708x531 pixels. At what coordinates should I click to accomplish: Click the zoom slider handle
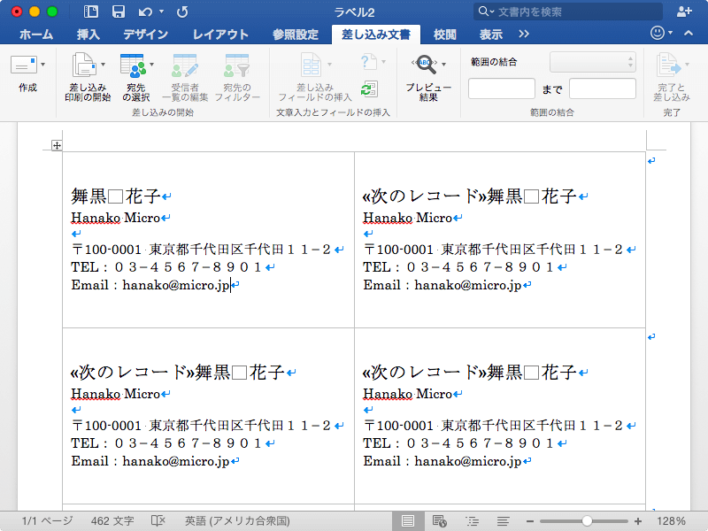click(x=587, y=521)
